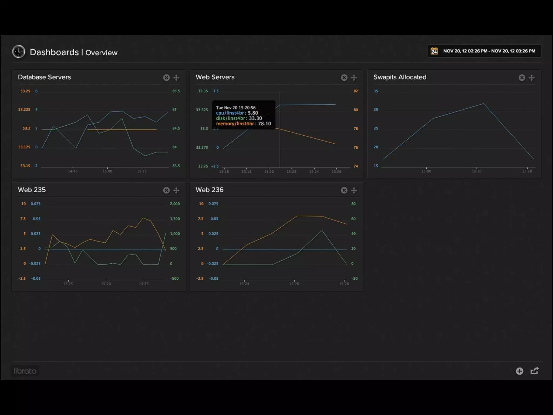The width and height of the screenshot is (553, 415).
Task: Select the Overview dashboard title
Action: (102, 53)
